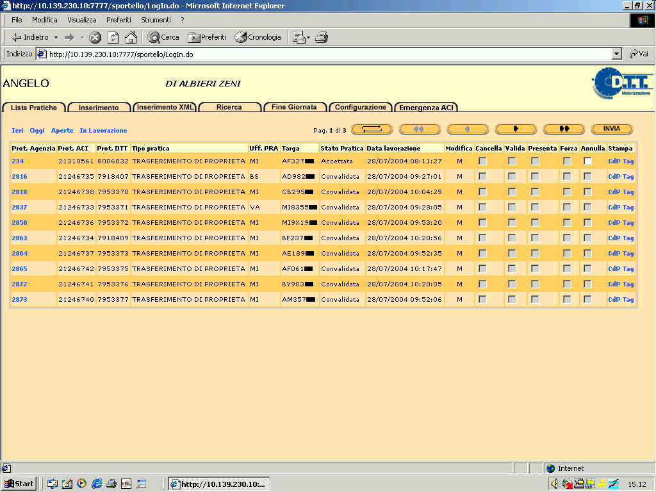Go to the Home page icon
Viewport: 656px width, 492px height.
point(131,38)
